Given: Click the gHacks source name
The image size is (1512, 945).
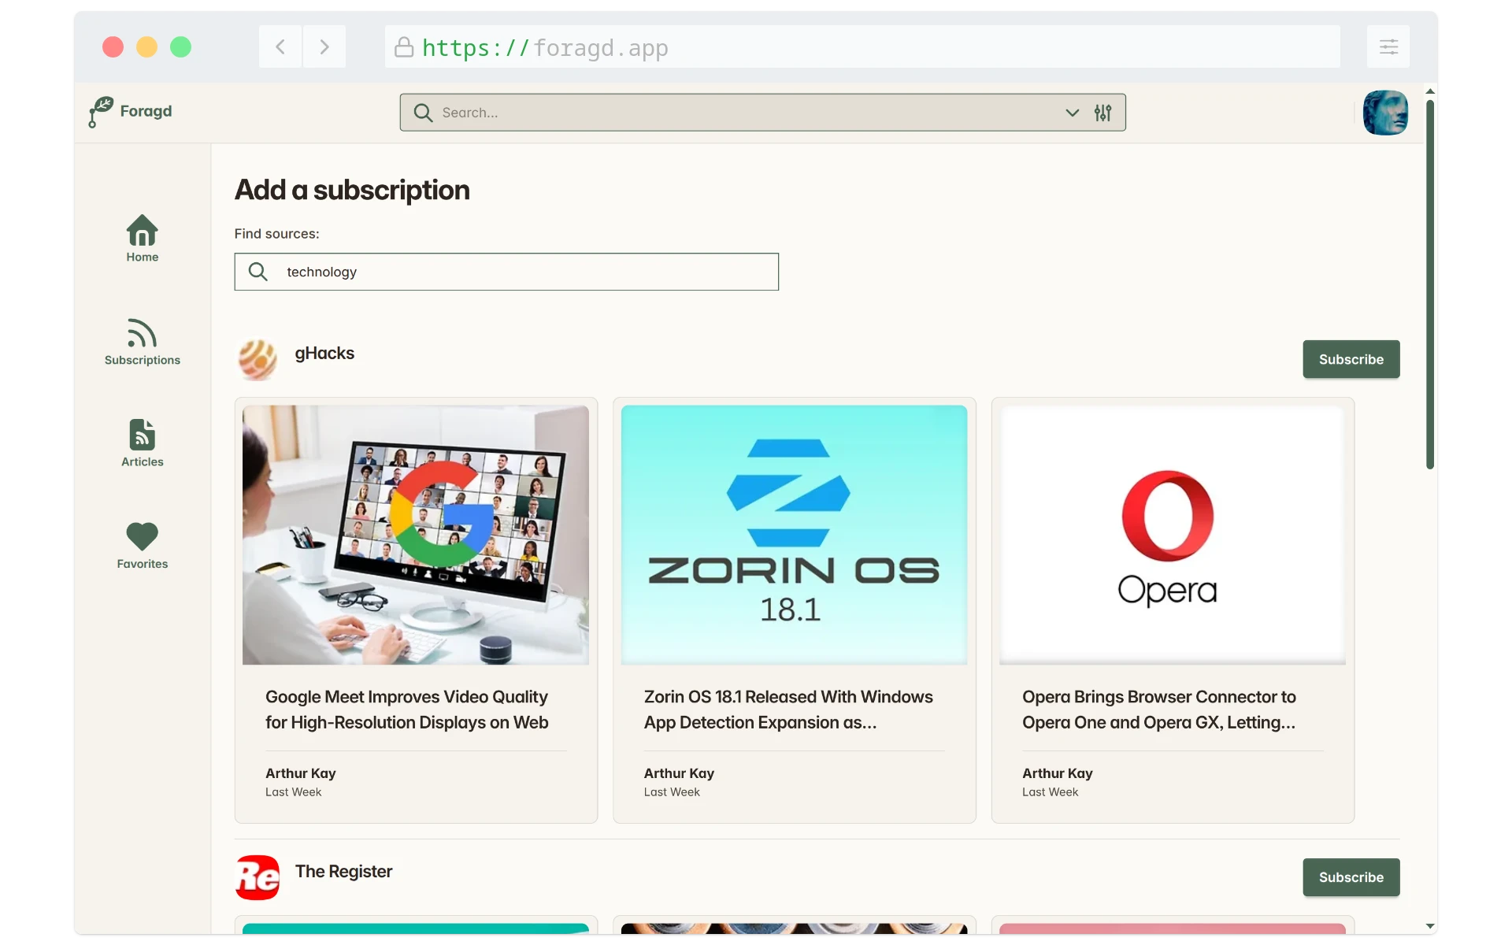Looking at the screenshot, I should pyautogui.click(x=324, y=354).
